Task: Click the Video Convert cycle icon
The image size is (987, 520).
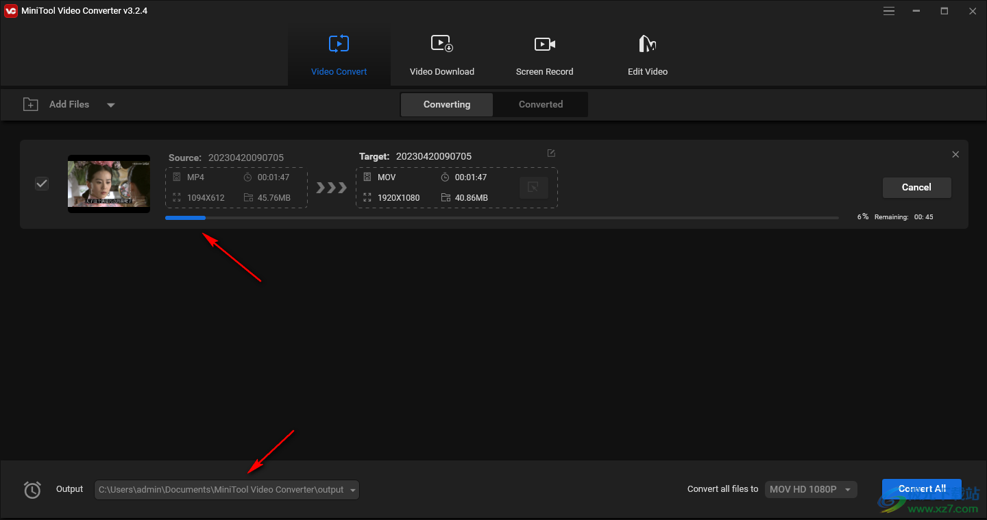Action: (x=339, y=44)
